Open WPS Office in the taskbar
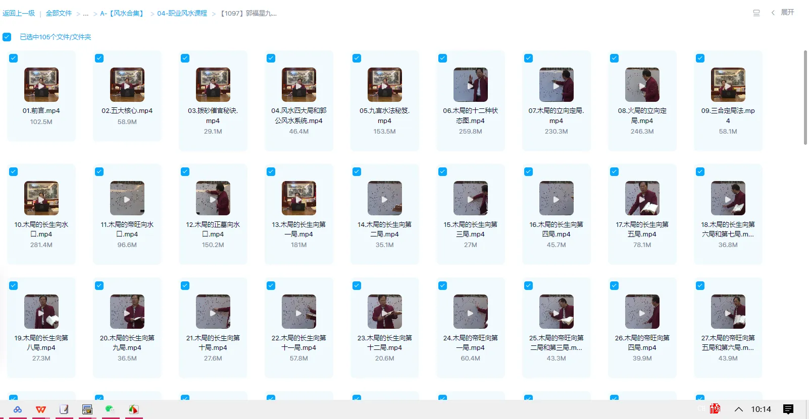Screen dimensions: 809x419 point(41,409)
